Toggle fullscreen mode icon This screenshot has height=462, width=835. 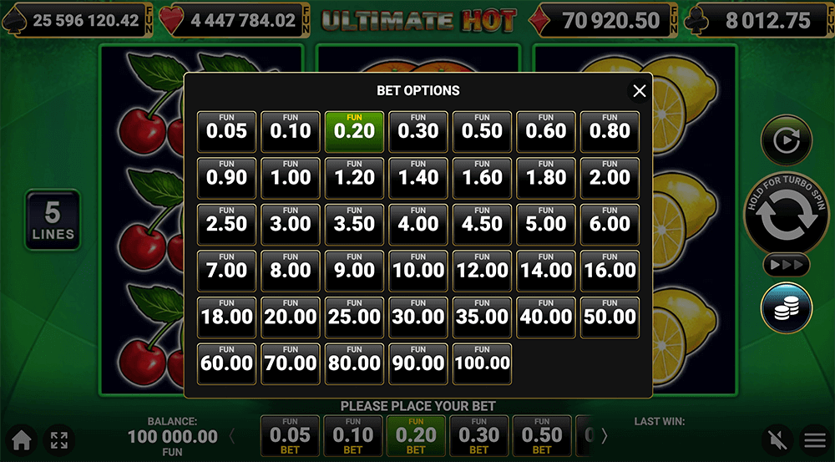[x=58, y=440]
